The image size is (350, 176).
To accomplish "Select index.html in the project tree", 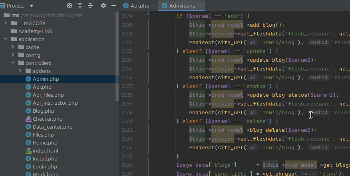I will click(45, 151).
